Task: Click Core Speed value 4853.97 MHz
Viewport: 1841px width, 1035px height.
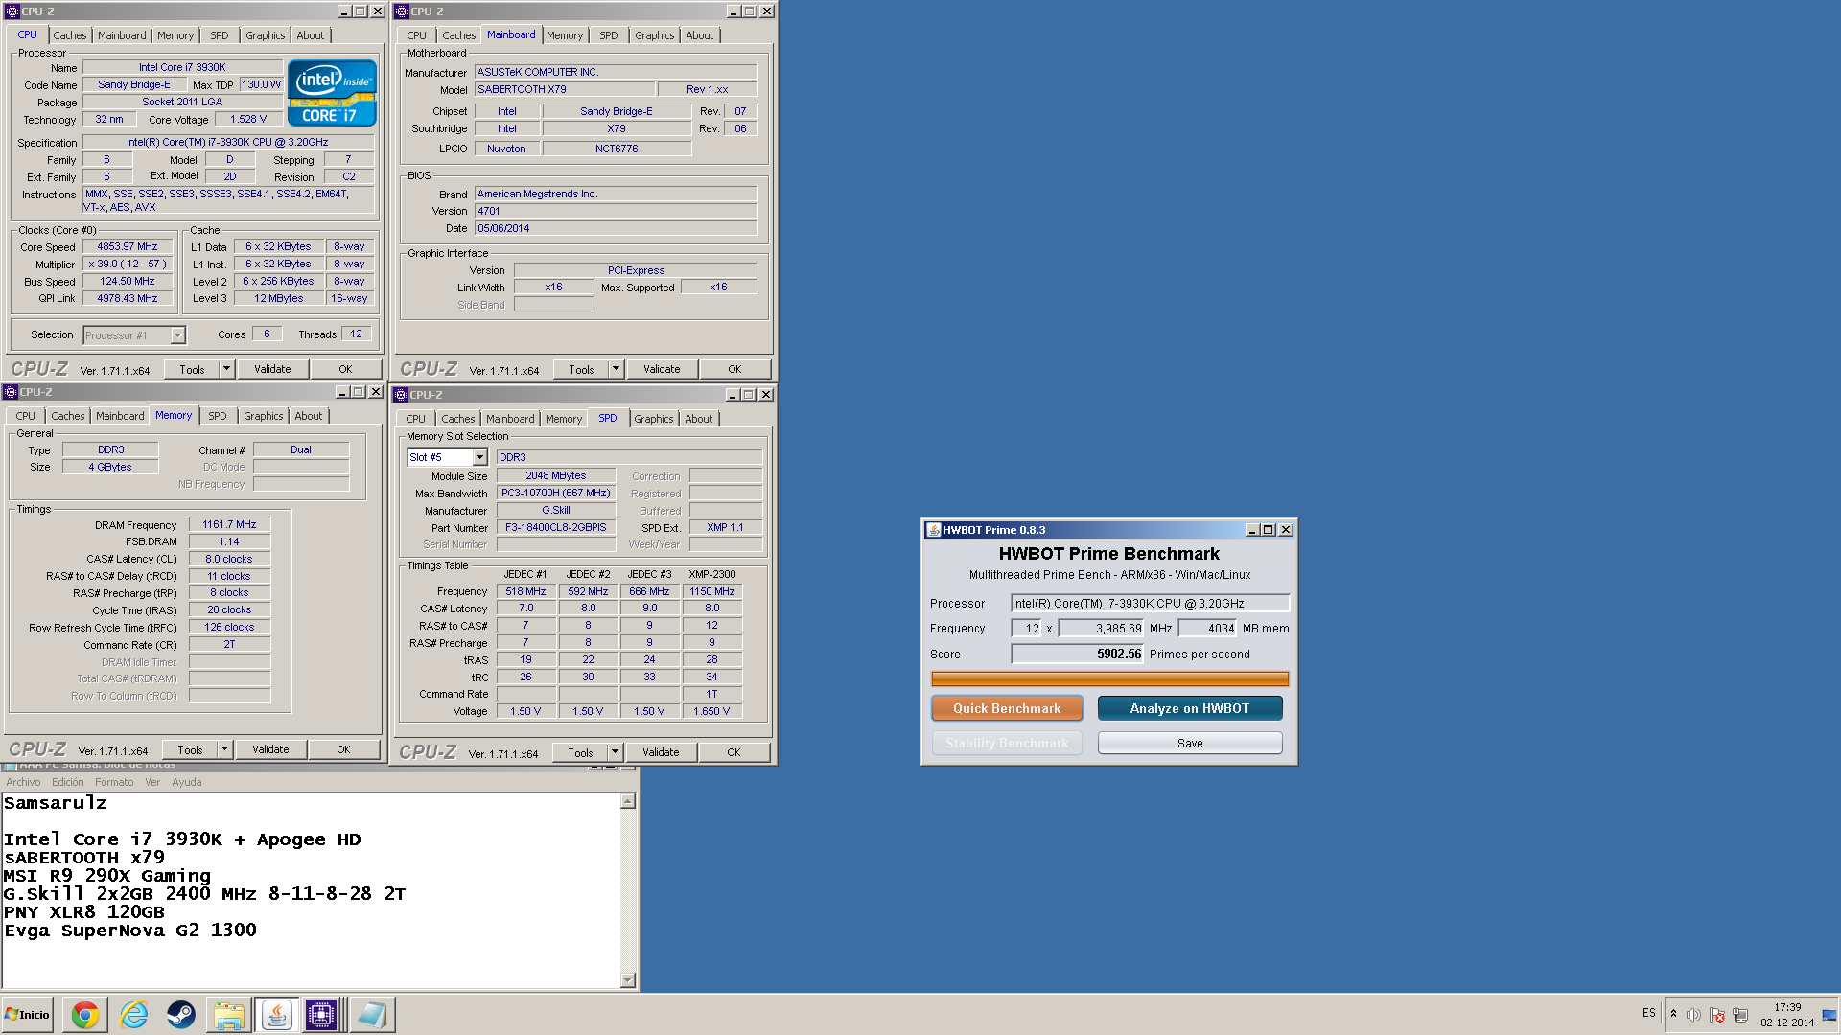Action: coord(128,246)
